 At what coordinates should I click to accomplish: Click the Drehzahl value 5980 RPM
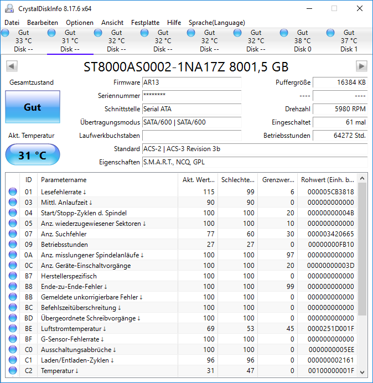pyautogui.click(x=340, y=109)
